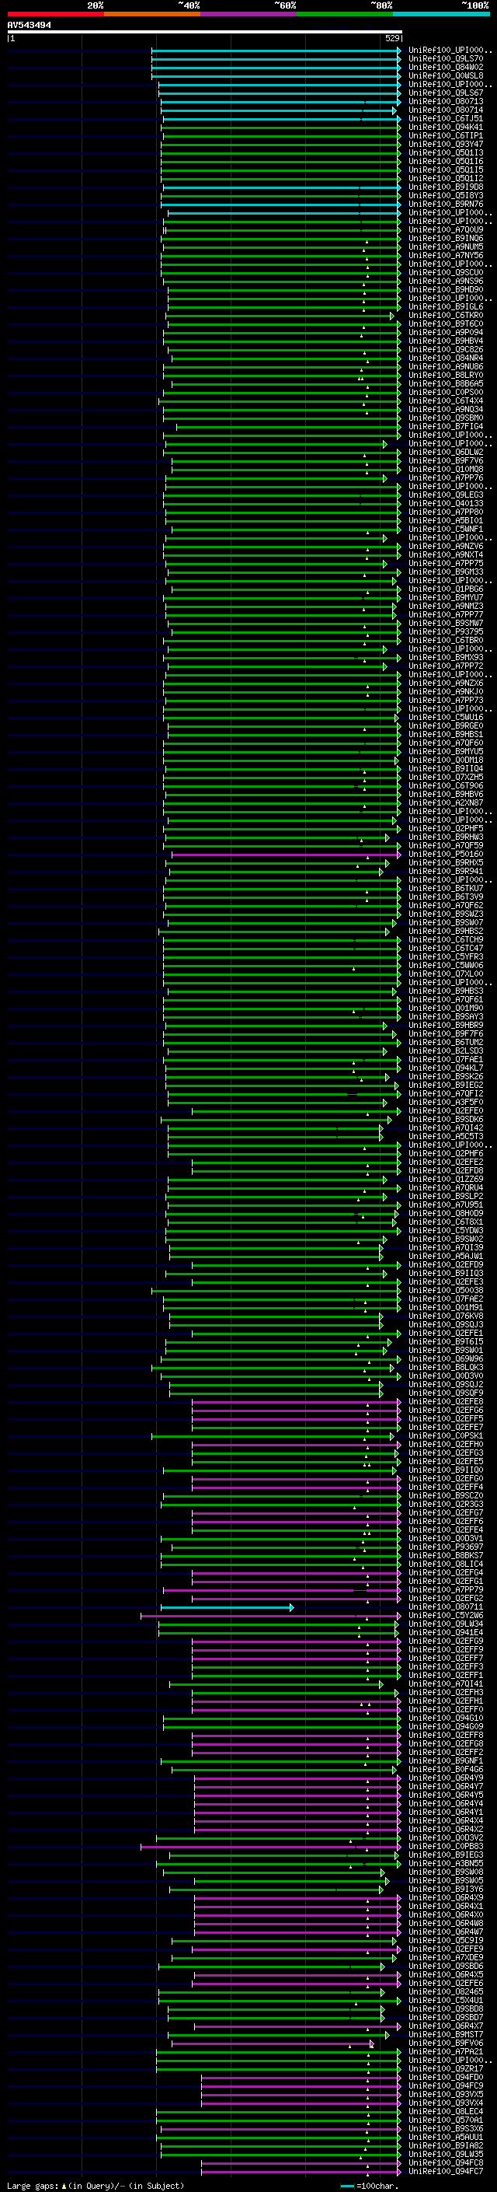Select the UniRef100_Q01M90 label

click(446, 1009)
